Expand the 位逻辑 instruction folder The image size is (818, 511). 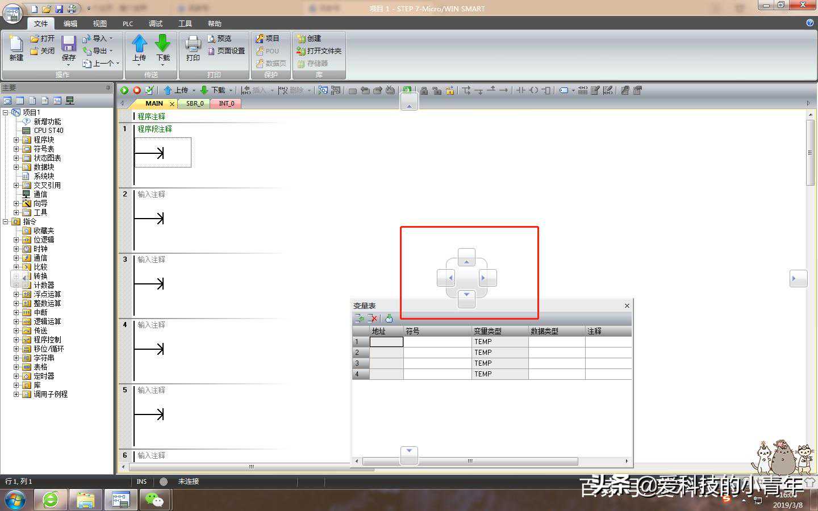coord(16,240)
